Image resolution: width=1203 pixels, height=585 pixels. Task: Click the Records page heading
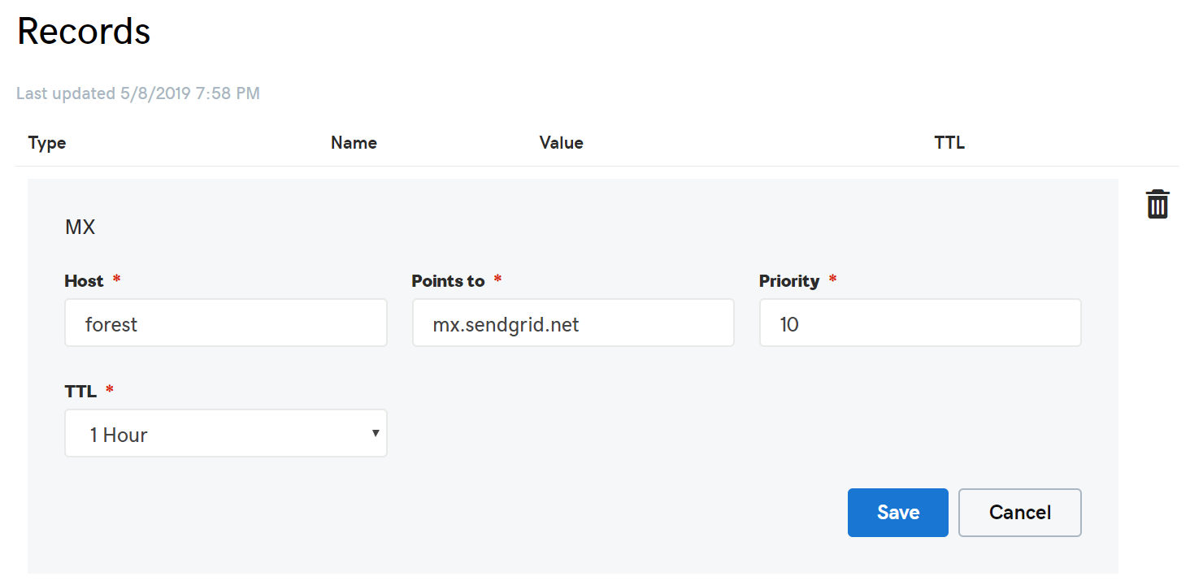tap(83, 31)
